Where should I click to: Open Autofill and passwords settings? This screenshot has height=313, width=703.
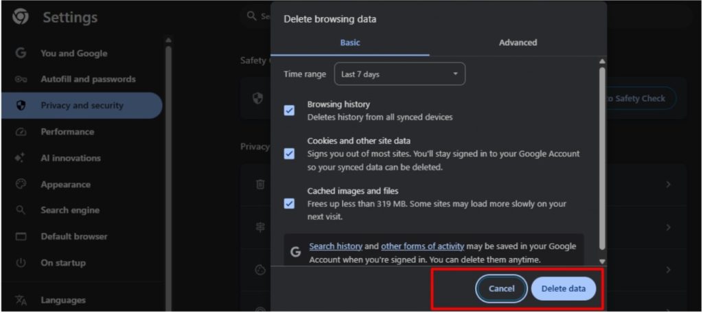click(82, 80)
